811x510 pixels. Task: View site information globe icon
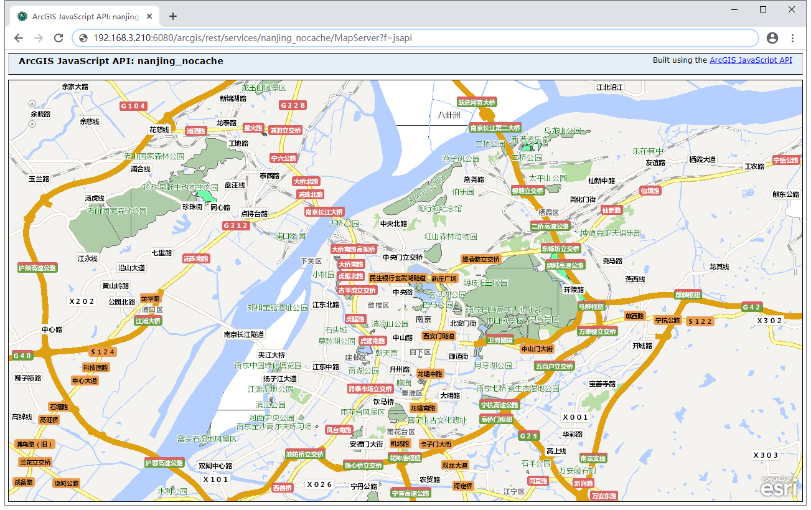pyautogui.click(x=83, y=38)
